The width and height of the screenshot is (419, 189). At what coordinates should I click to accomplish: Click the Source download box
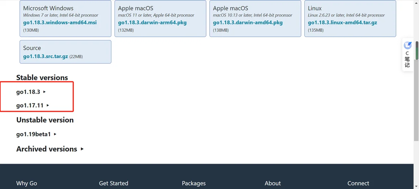(65, 52)
